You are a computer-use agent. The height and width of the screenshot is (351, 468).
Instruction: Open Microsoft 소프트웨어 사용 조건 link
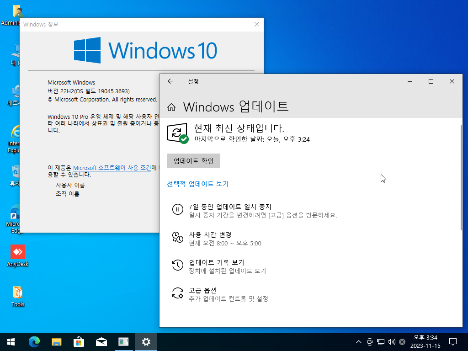click(x=112, y=168)
